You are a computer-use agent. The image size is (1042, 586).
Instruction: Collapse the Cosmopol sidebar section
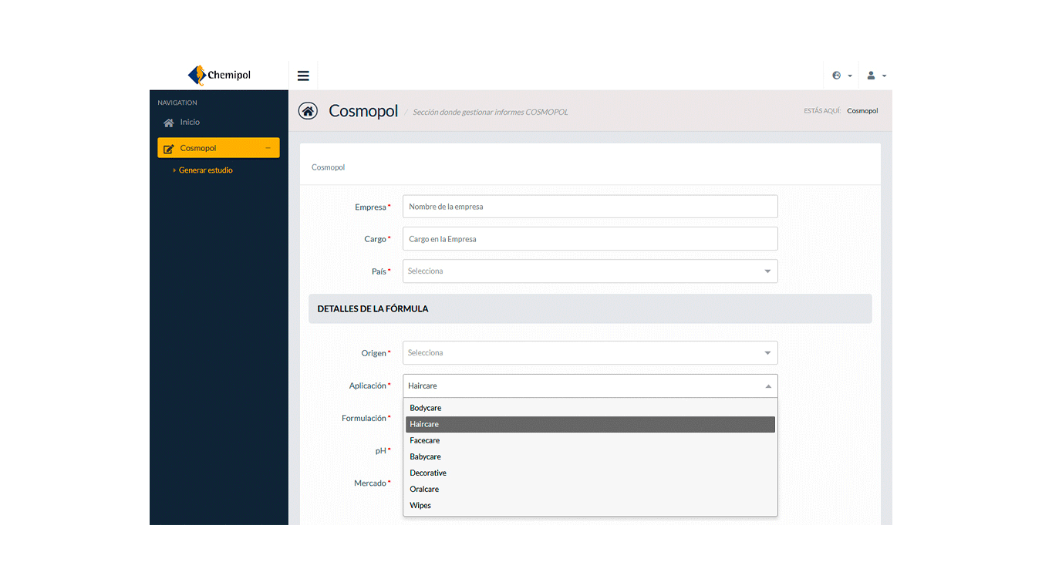tap(268, 146)
